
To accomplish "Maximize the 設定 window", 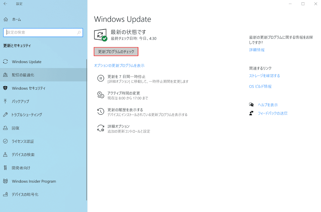I will [x=303, y=4].
